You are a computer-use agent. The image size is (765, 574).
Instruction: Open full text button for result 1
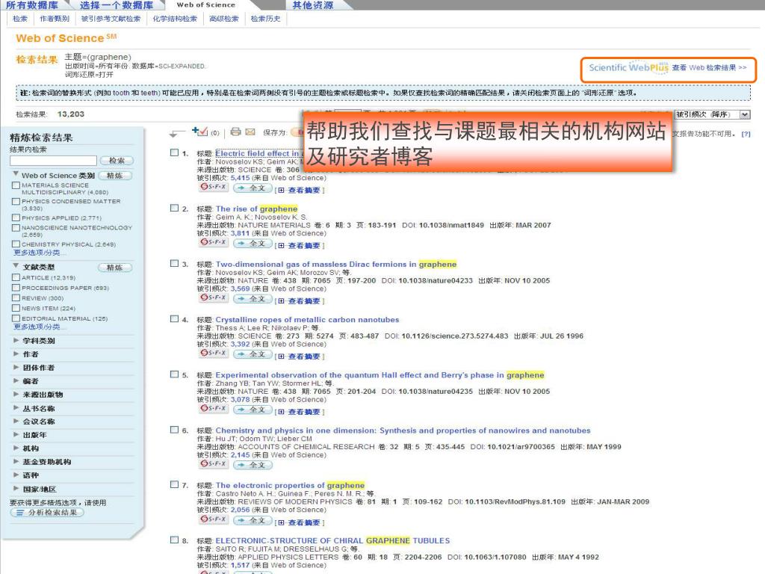253,188
